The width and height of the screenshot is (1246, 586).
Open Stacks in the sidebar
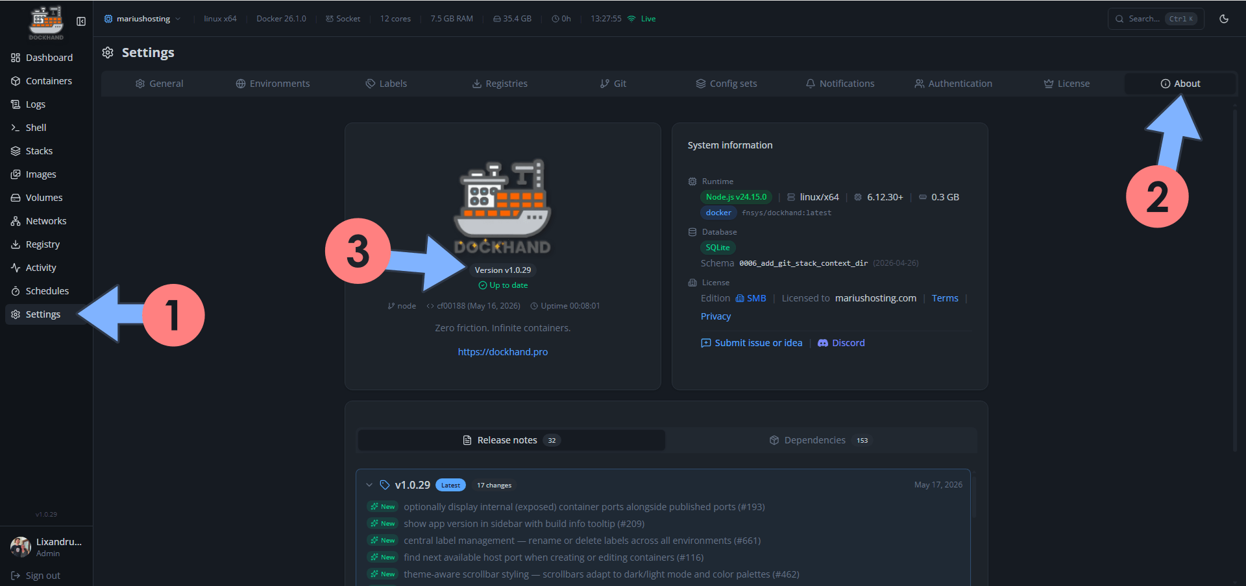[46, 151]
